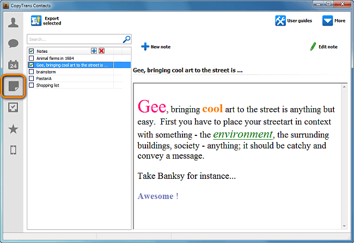Image resolution: width=354 pixels, height=243 pixels.
Task: Click the note title heading above the note
Action: [x=187, y=70]
